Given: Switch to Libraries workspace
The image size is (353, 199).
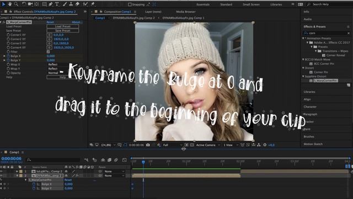Looking at the screenshot, I should (x=276, y=4).
